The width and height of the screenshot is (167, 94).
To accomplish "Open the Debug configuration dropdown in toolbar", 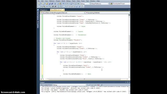I will [85, 4].
